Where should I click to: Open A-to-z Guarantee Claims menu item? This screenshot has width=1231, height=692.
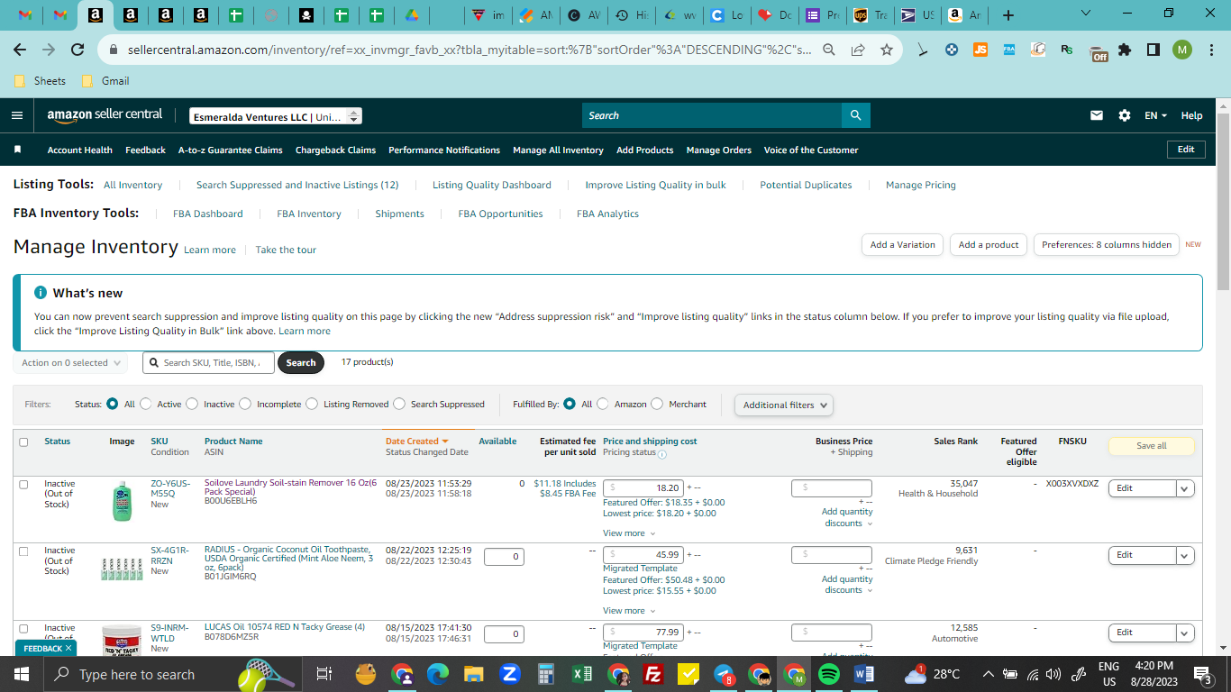click(231, 150)
